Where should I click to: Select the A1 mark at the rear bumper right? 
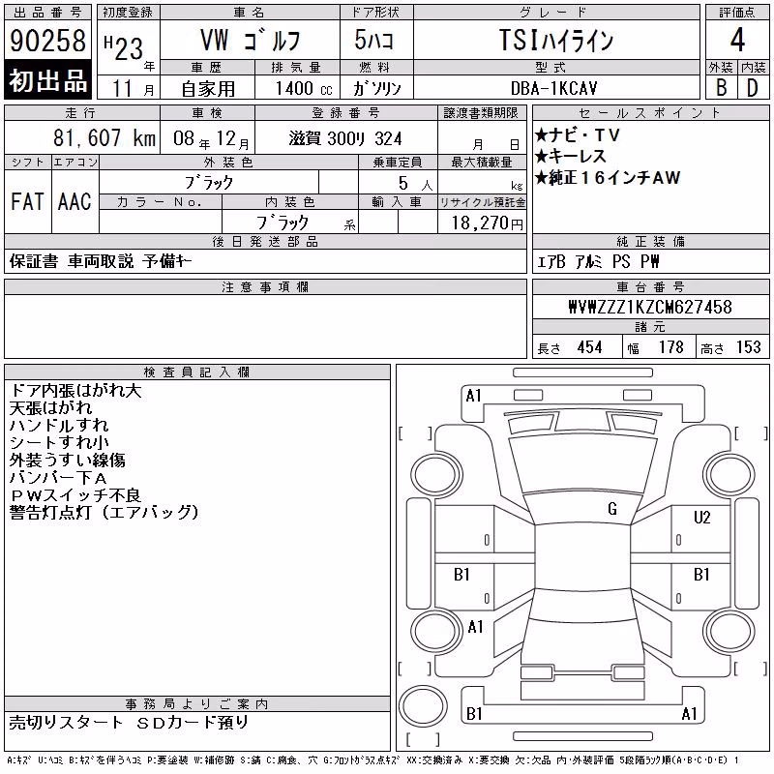click(689, 714)
